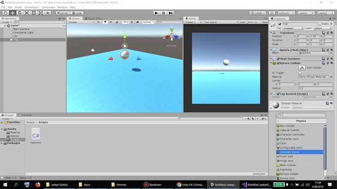Choose Box Collider in the Physics list
The height and width of the screenshot is (189, 337).
[287, 126]
